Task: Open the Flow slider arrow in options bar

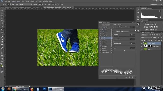Action: (x=56, y=4)
